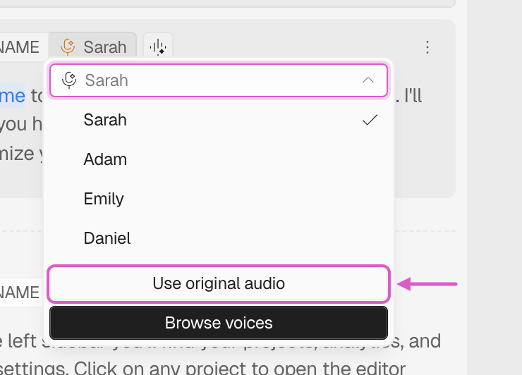Collapse the Sarah voice dropdown field

tap(219, 80)
